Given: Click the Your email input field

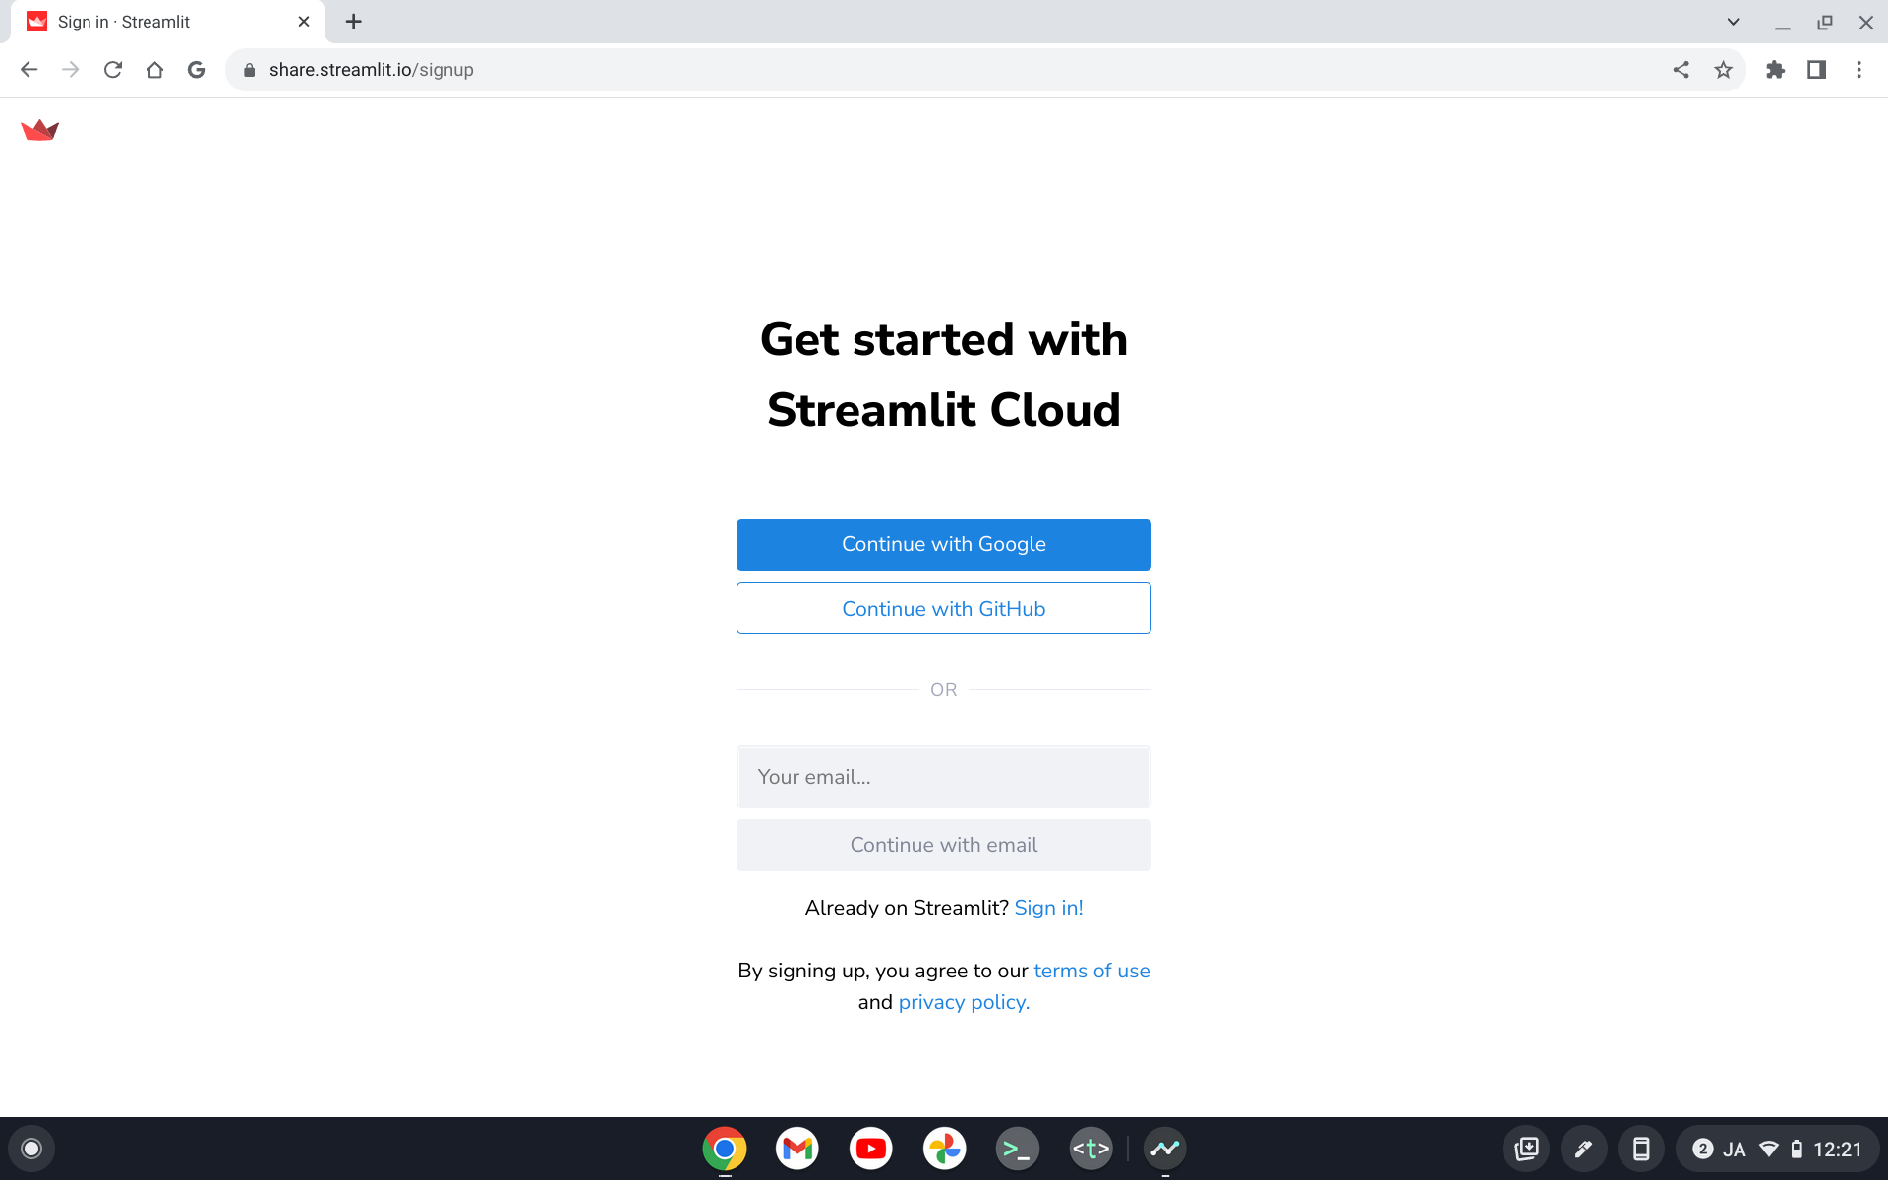Looking at the screenshot, I should click(x=943, y=776).
